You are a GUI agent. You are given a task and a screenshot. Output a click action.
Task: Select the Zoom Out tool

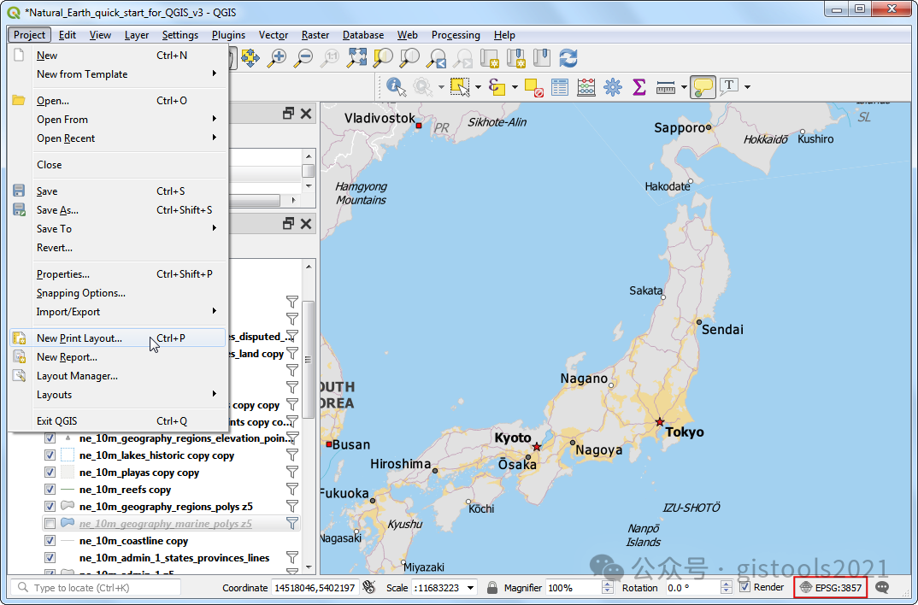(303, 58)
